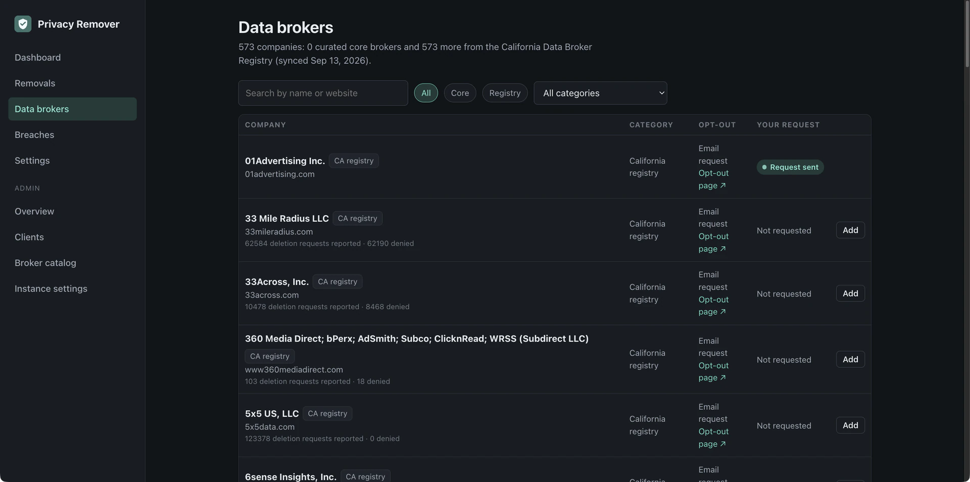Click the www360mediadirect.com website text
This screenshot has height=482, width=970.
(294, 370)
